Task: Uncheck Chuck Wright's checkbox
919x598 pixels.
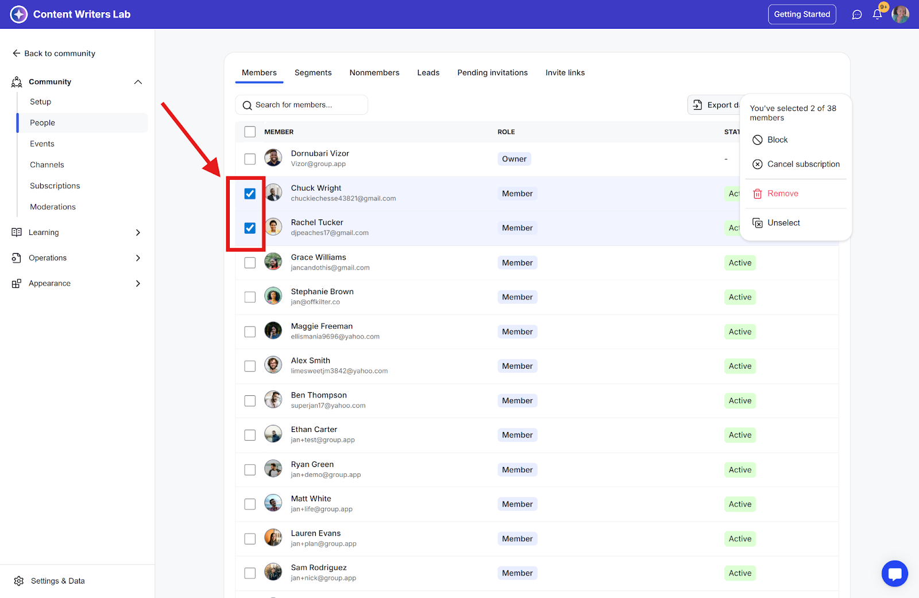Action: (x=250, y=194)
